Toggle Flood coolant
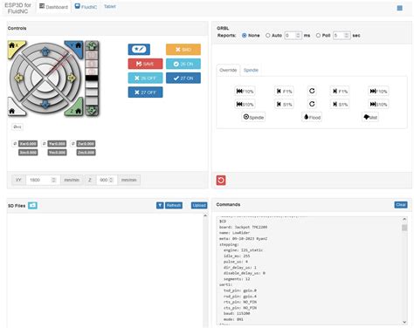Viewport: 414px width, 328px height. 312,117
